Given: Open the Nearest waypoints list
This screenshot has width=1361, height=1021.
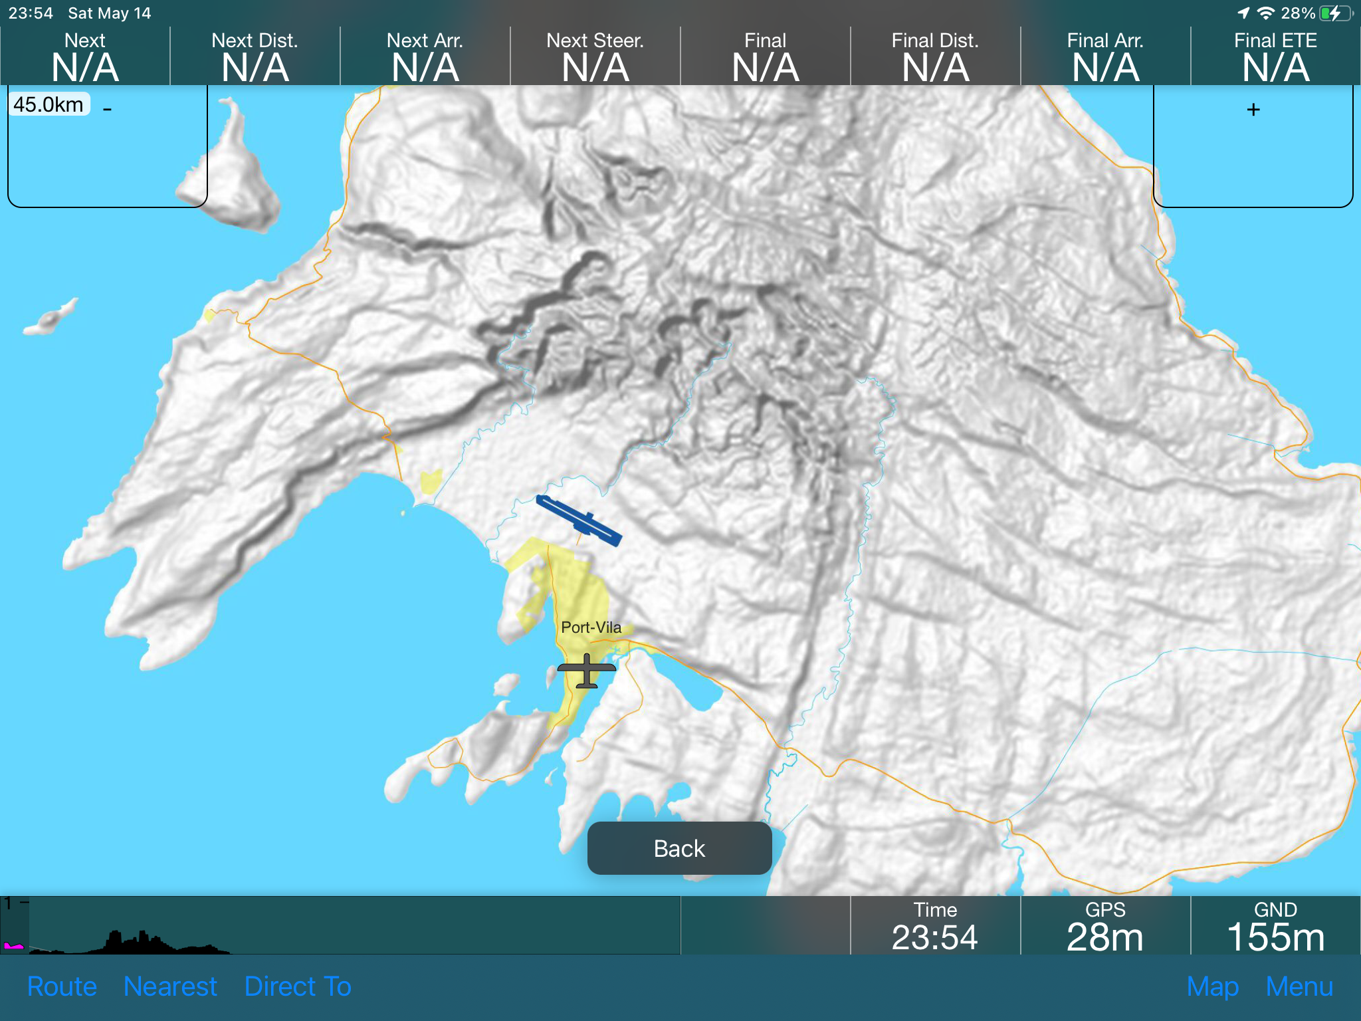Looking at the screenshot, I should [x=170, y=986].
